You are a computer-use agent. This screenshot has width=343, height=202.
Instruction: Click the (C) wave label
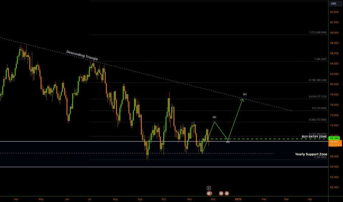(x=245, y=94)
